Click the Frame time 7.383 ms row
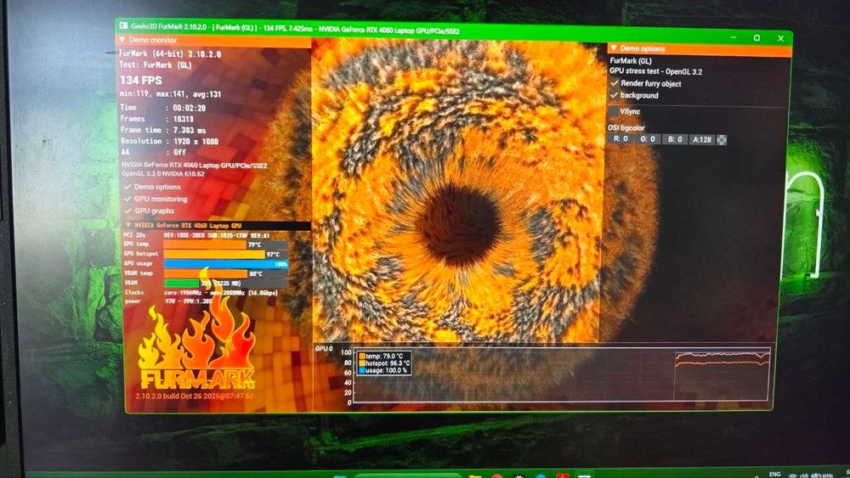Screen dimensions: 850x478 pyautogui.click(x=162, y=130)
